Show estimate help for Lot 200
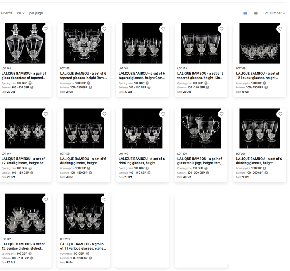Viewport: 290px width, 271px height. pos(208,173)
